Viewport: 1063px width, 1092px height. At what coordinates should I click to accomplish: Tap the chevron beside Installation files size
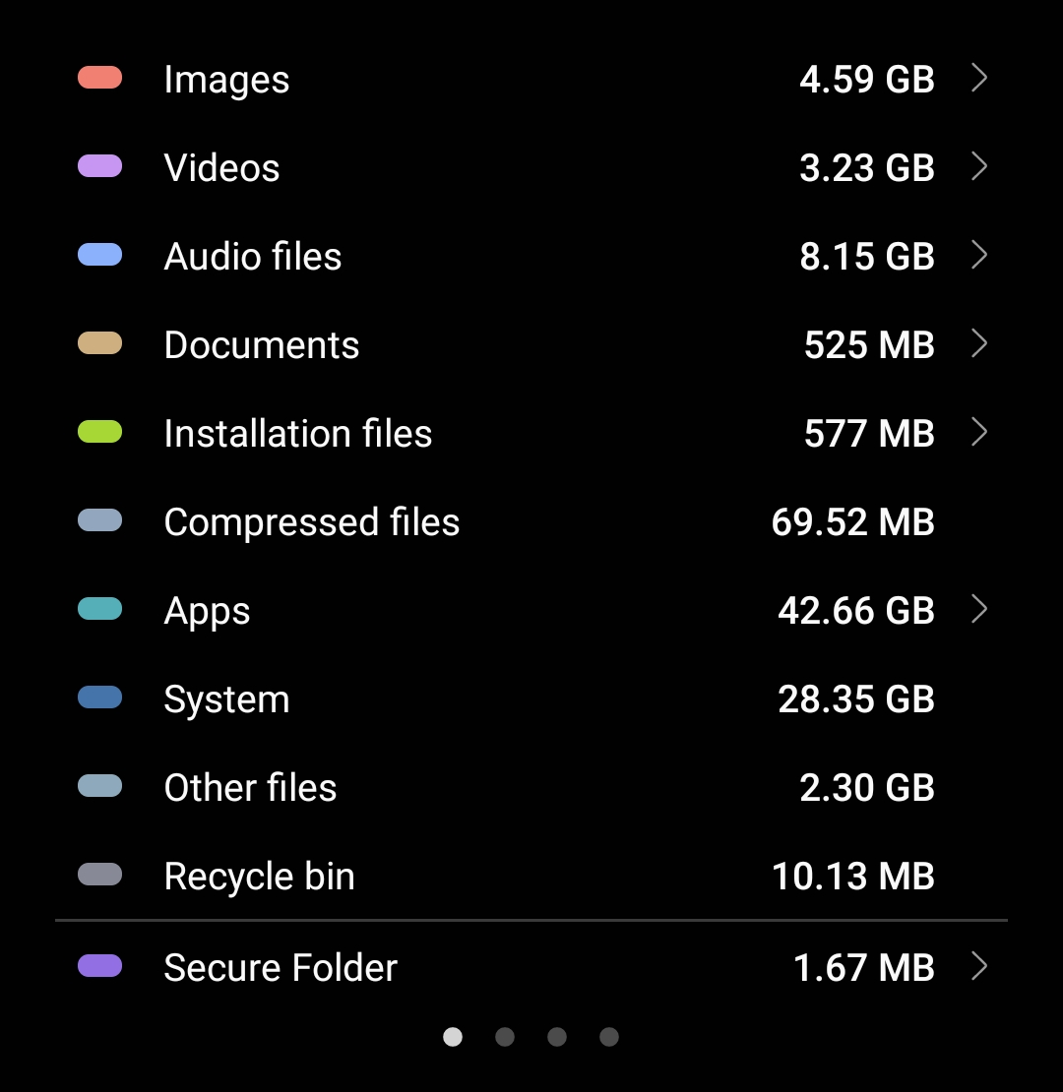[x=978, y=432]
